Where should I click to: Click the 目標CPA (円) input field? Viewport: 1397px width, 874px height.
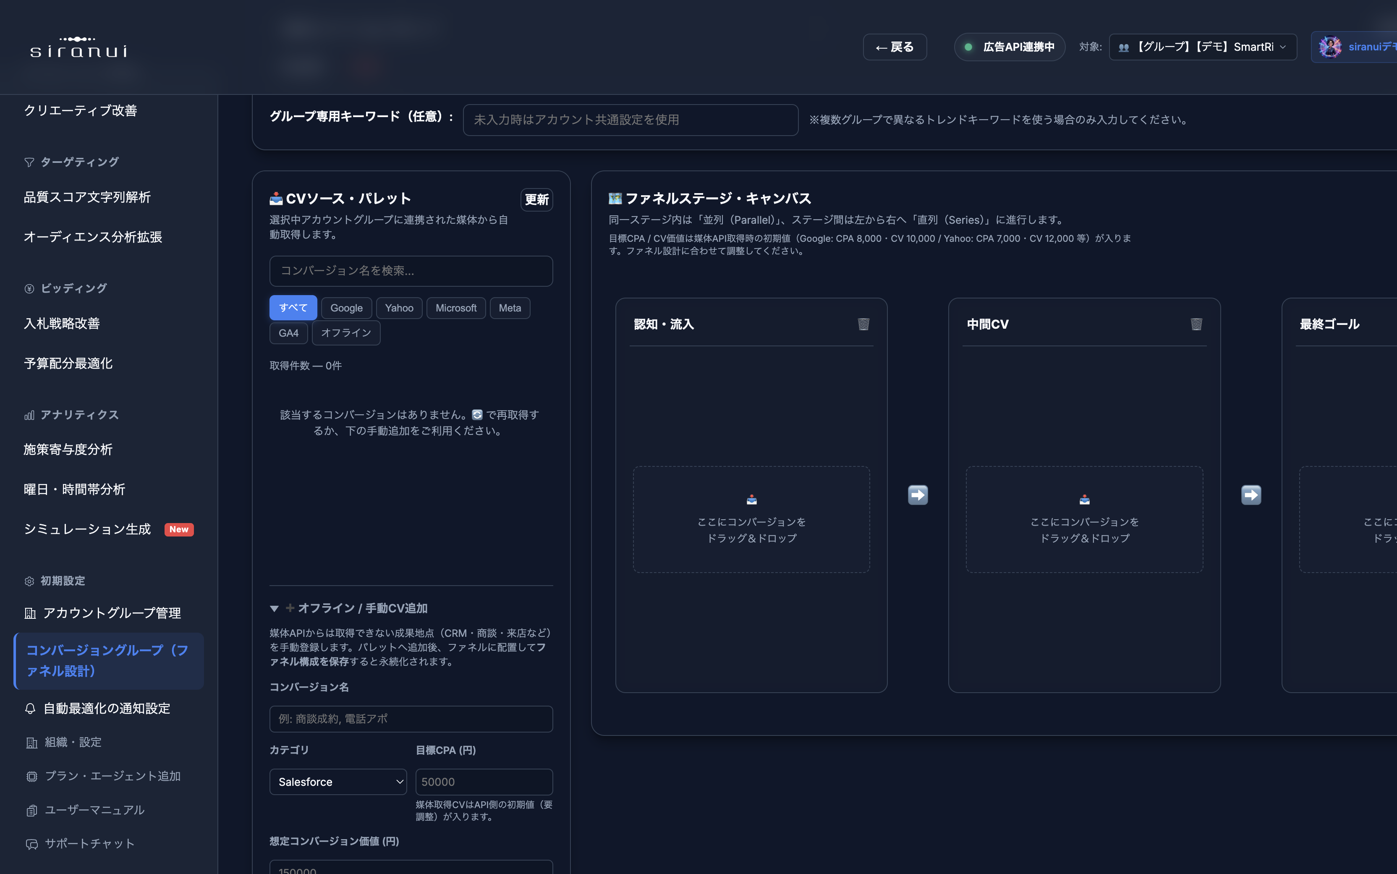pyautogui.click(x=484, y=782)
